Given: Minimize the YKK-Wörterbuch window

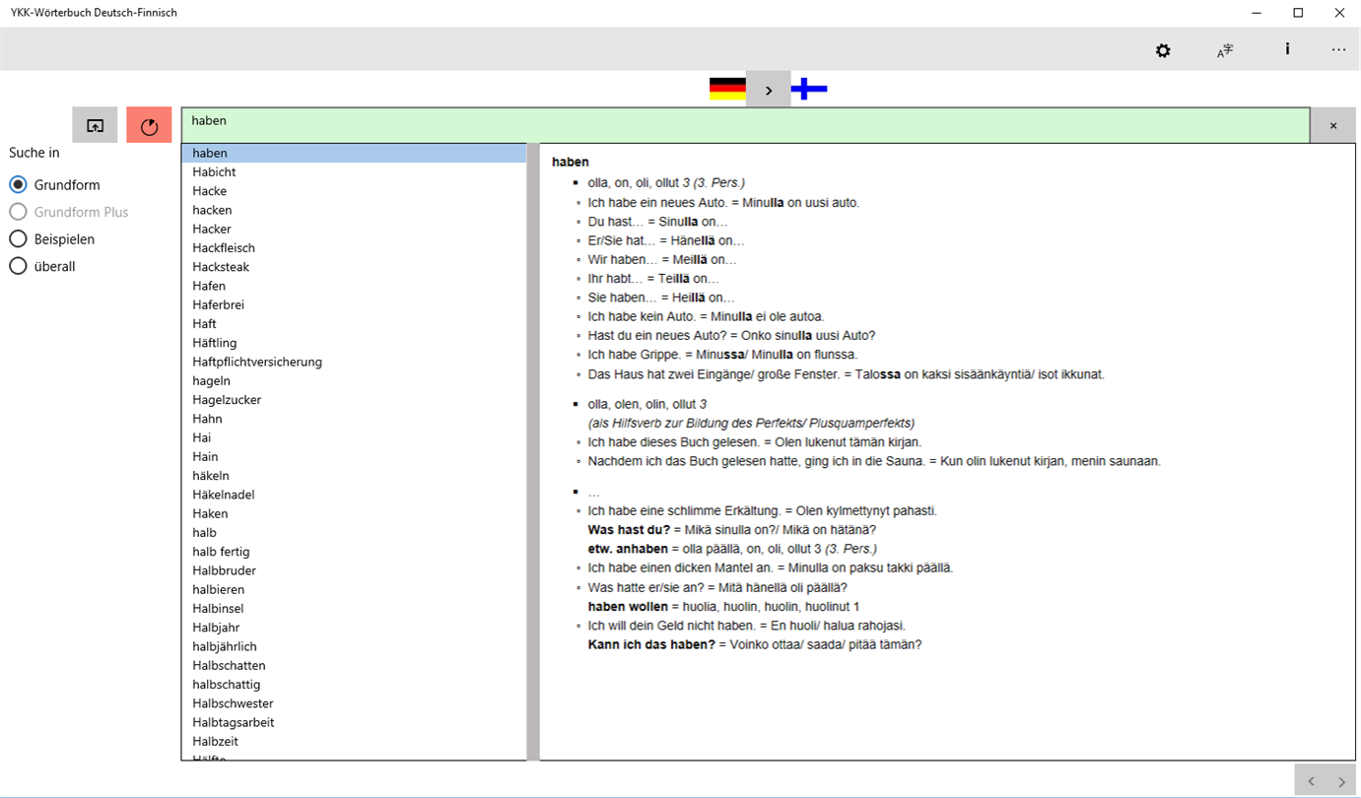Looking at the screenshot, I should pos(1258,13).
